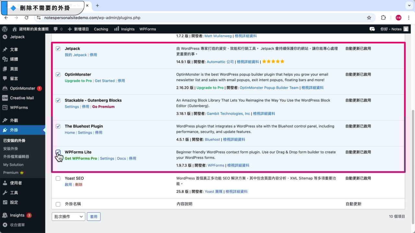Expand the Chrome tab search dropdown arrow
The height and width of the screenshot is (233, 415).
point(408,6)
